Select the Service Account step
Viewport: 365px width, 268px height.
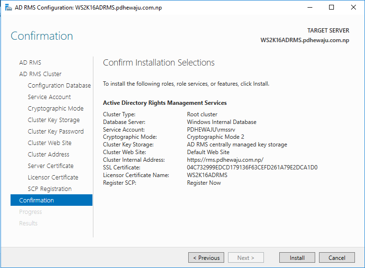tap(49, 97)
